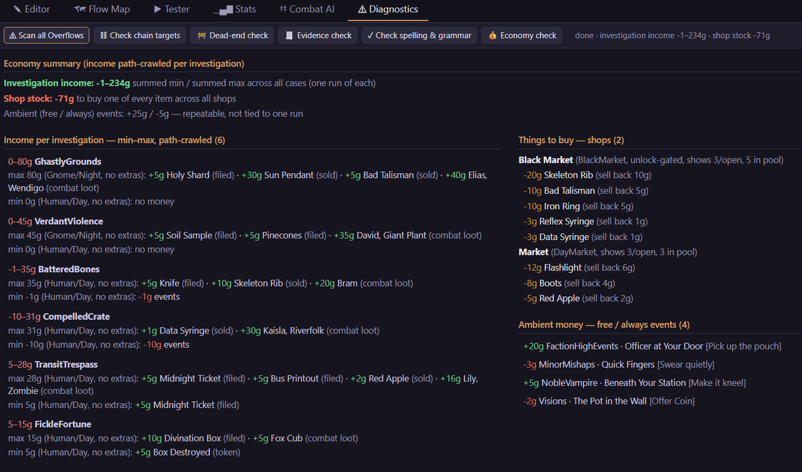The height and width of the screenshot is (472, 802).
Task: Click the Flashlight shop item
Action: (563, 267)
